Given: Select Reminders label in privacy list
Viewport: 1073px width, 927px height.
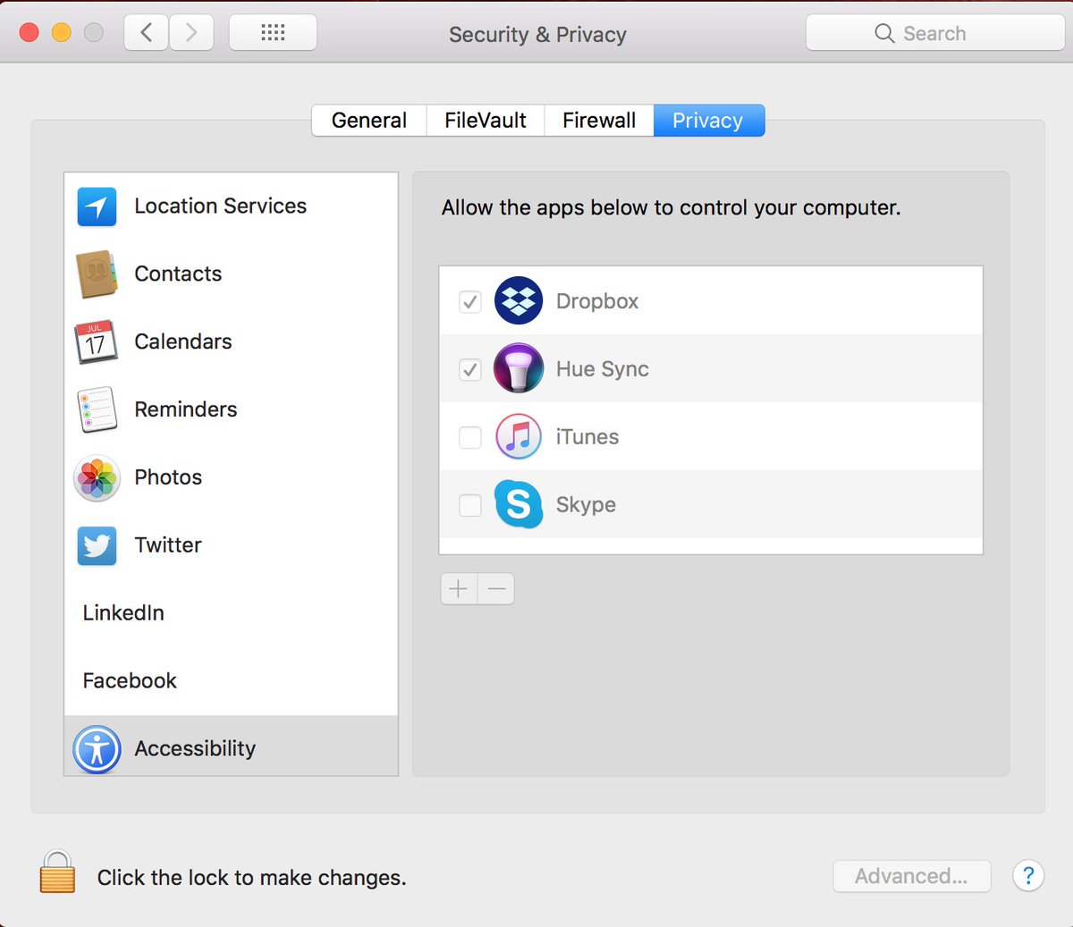Looking at the screenshot, I should click(186, 409).
